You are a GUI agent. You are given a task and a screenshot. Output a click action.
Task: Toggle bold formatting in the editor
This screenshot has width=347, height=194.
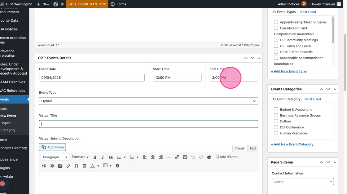(x=95, y=157)
